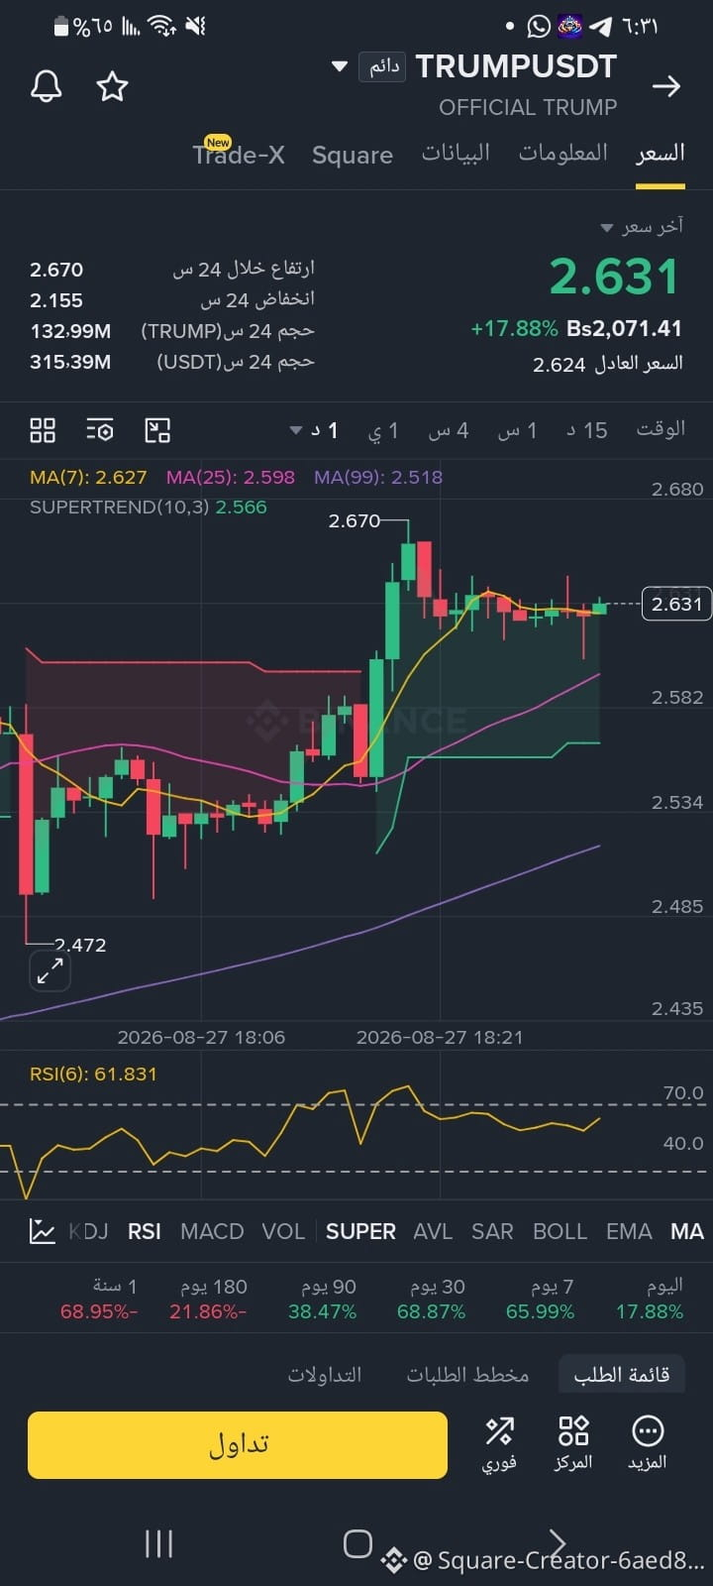Tap the MA(25) 2.598 legend value
Viewport: 713px width, 1586px height.
(x=231, y=477)
